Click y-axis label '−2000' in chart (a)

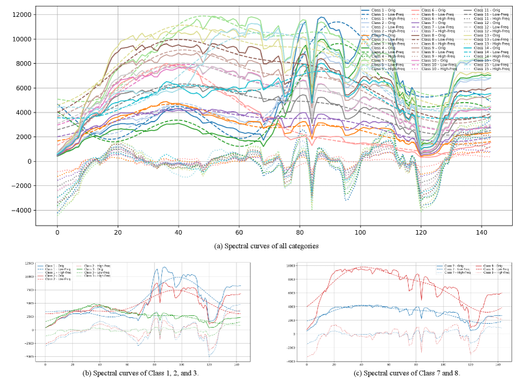pos(21,186)
